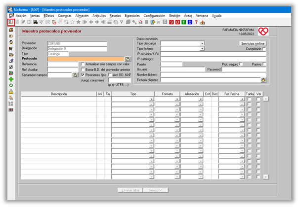Click the Alineación column header
This screenshot has height=207, width=299.
(x=192, y=94)
